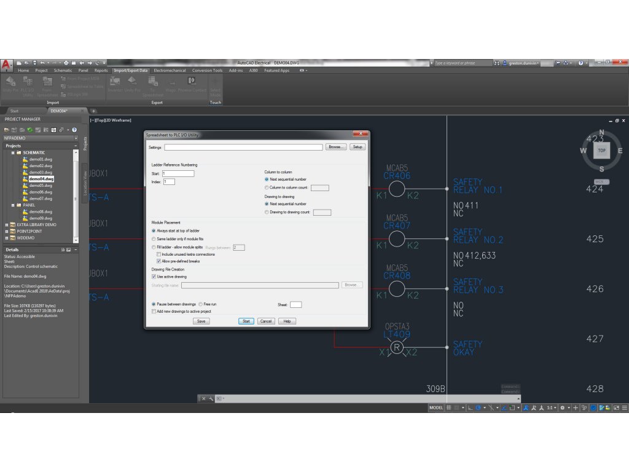Click the Plot printer icon in quick access toolbar
Screen dimensions: 629x472
(x=66, y=63)
